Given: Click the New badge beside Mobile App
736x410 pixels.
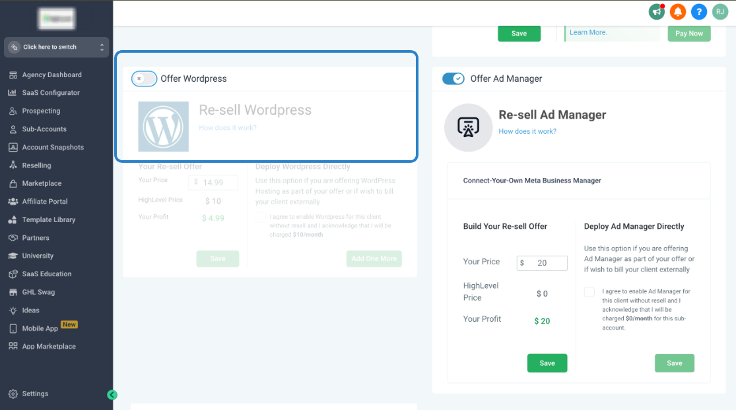Looking at the screenshot, I should pyautogui.click(x=69, y=325).
